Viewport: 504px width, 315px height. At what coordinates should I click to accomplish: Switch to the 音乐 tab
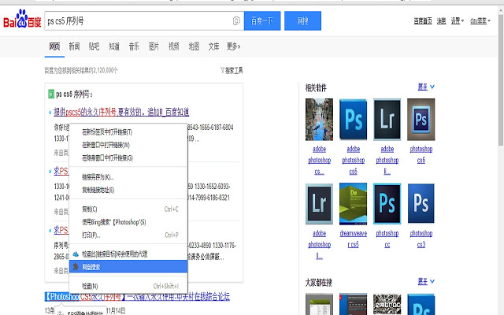134,46
